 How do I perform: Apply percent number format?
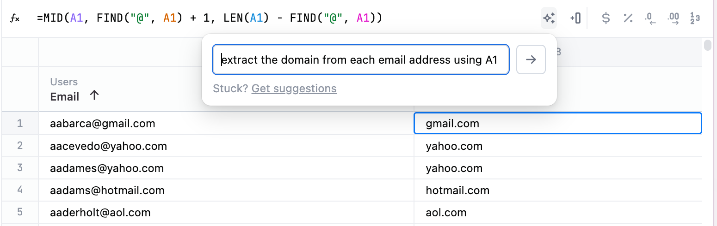tap(628, 18)
